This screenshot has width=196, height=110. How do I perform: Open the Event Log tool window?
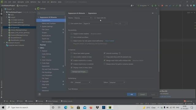(188, 101)
